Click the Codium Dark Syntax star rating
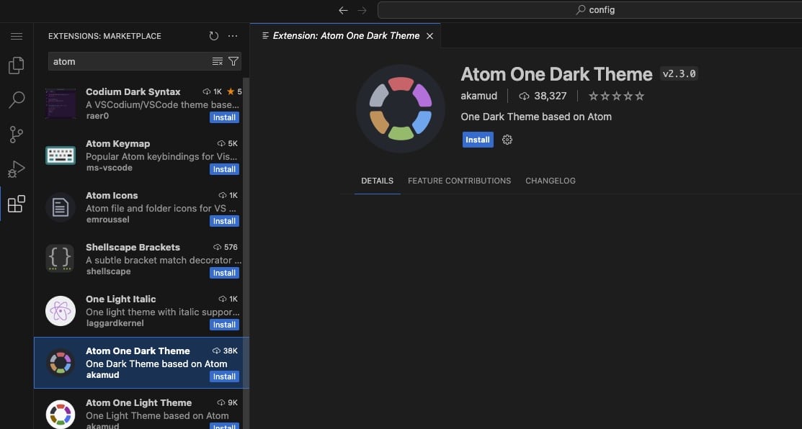Viewport: 802px width, 429px height. click(x=234, y=92)
